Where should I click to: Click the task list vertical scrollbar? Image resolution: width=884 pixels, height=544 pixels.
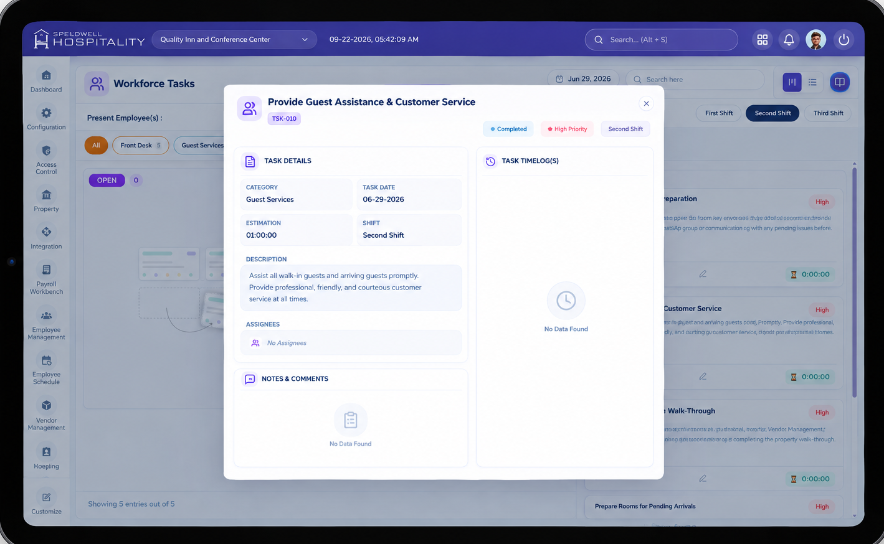[854, 283]
